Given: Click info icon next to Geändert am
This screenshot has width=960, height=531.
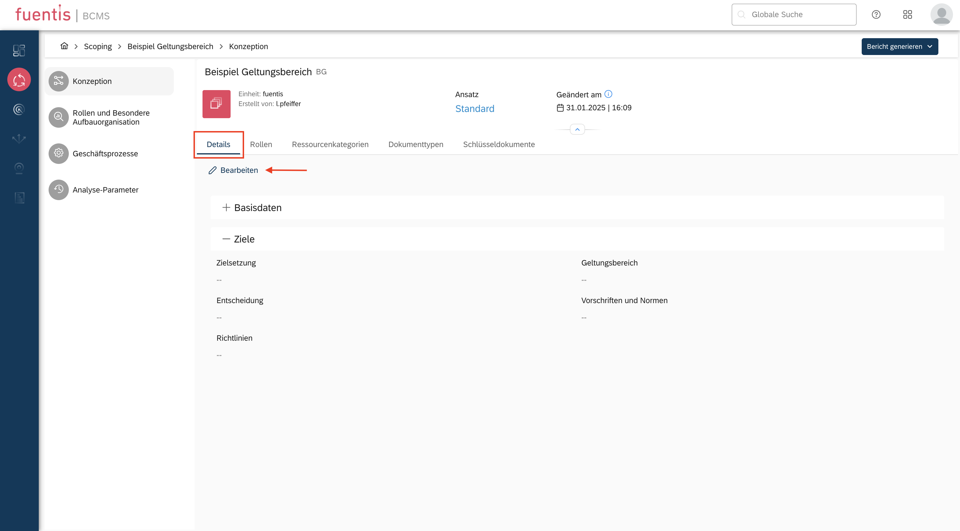Looking at the screenshot, I should pos(608,94).
